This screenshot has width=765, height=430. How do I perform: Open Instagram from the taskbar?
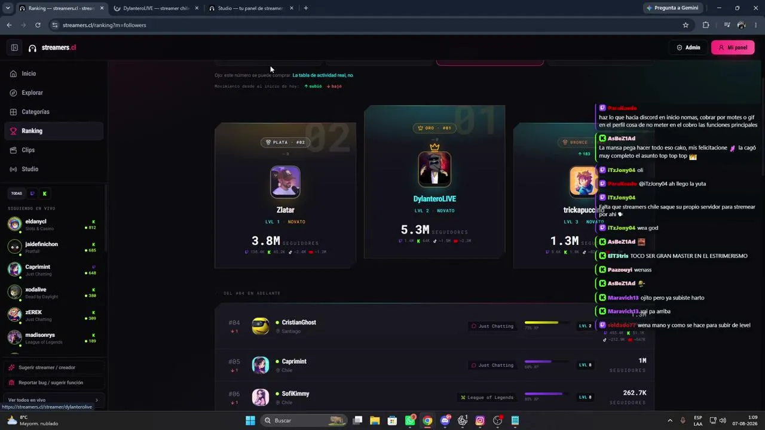pyautogui.click(x=480, y=420)
